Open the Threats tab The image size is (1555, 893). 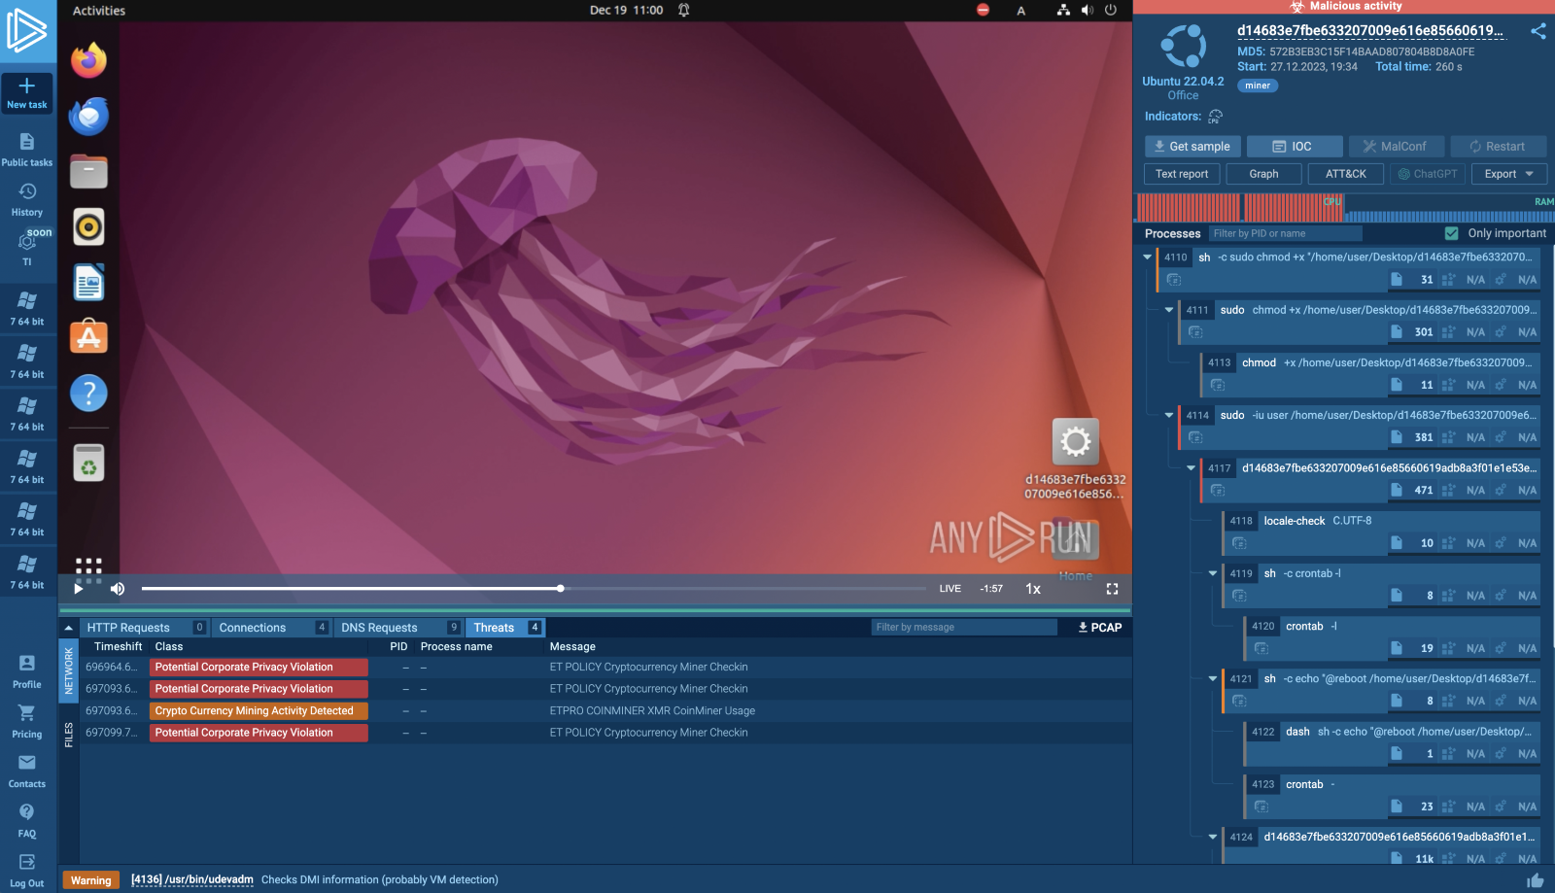pyautogui.click(x=496, y=627)
